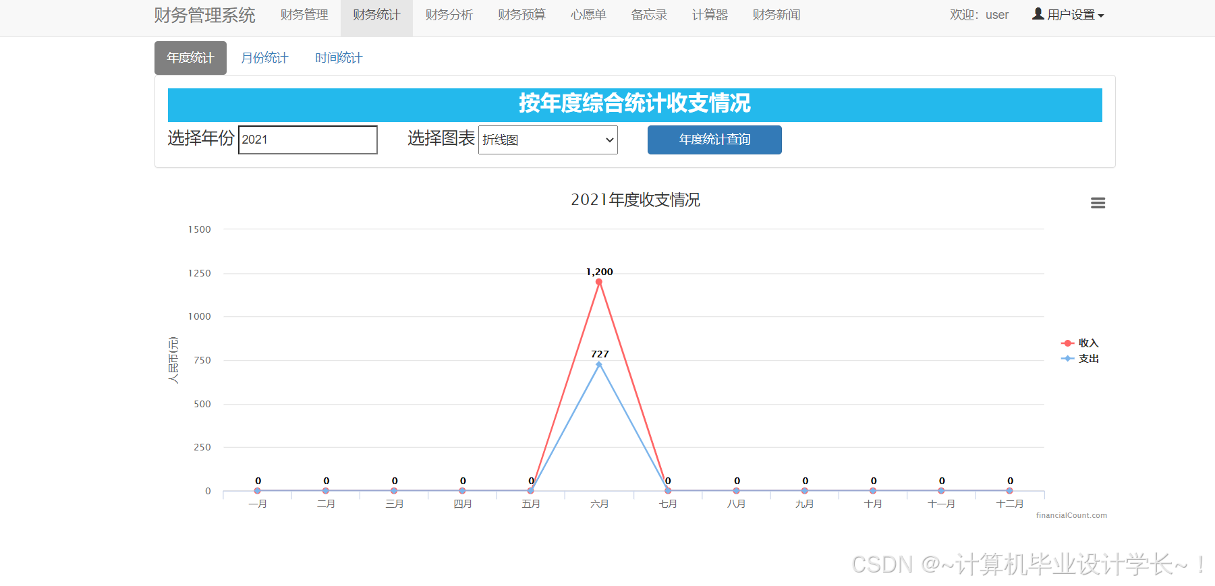Screen dimensions: 1215x586
Task: Open the 财务分析 menu
Action: [449, 15]
